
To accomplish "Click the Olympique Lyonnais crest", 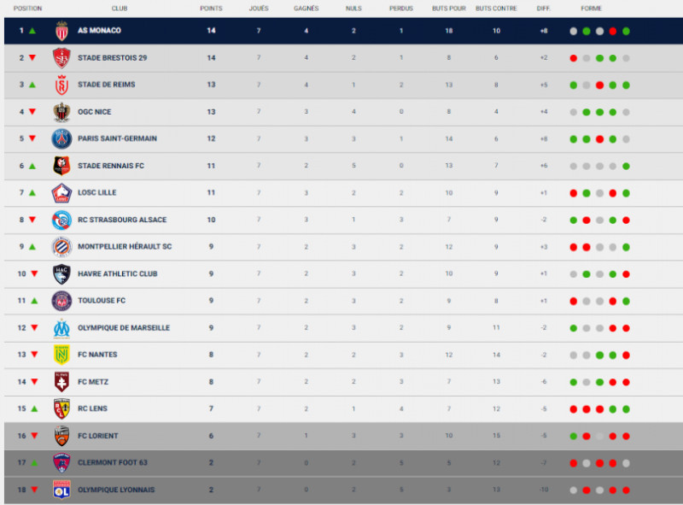I will pos(61,490).
